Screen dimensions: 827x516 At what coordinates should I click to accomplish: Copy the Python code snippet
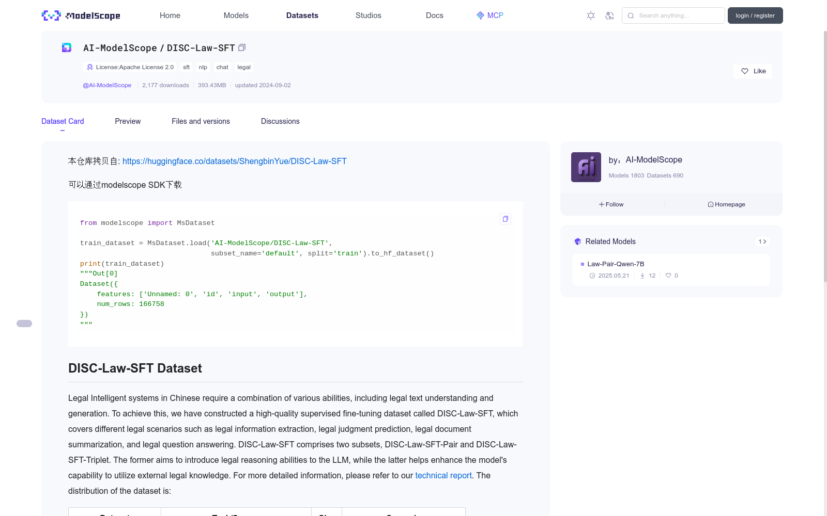[506, 219]
